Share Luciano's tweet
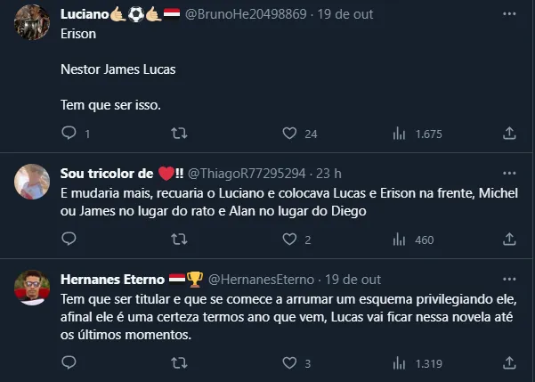 tap(509, 134)
